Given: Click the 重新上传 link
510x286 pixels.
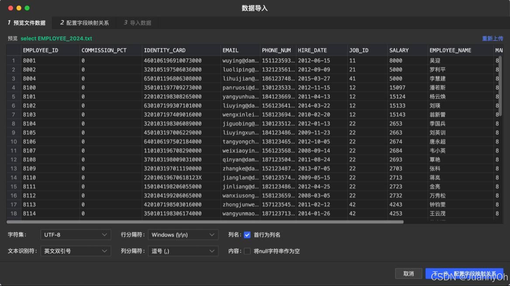Looking at the screenshot, I should [x=493, y=38].
